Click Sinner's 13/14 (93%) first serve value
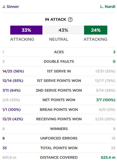Viewport: 117px width, 161px height. click(x=13, y=81)
